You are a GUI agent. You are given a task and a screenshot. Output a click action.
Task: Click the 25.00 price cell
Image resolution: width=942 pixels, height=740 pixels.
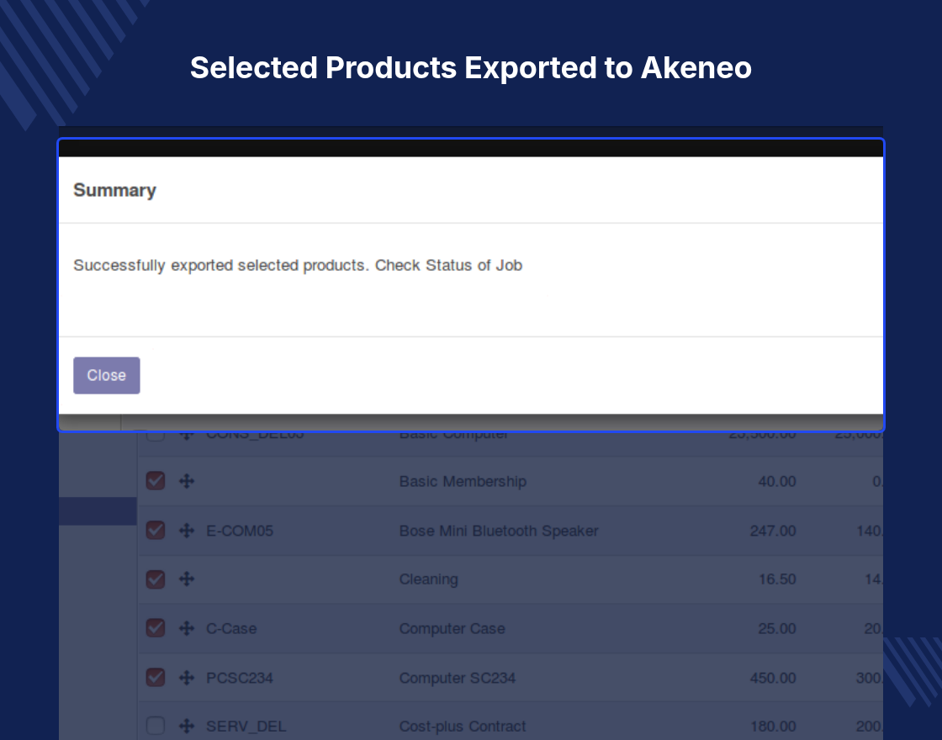point(777,628)
